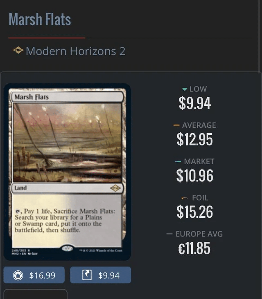Select the $12.95 average price value
The image size is (262, 299).
(x=195, y=139)
